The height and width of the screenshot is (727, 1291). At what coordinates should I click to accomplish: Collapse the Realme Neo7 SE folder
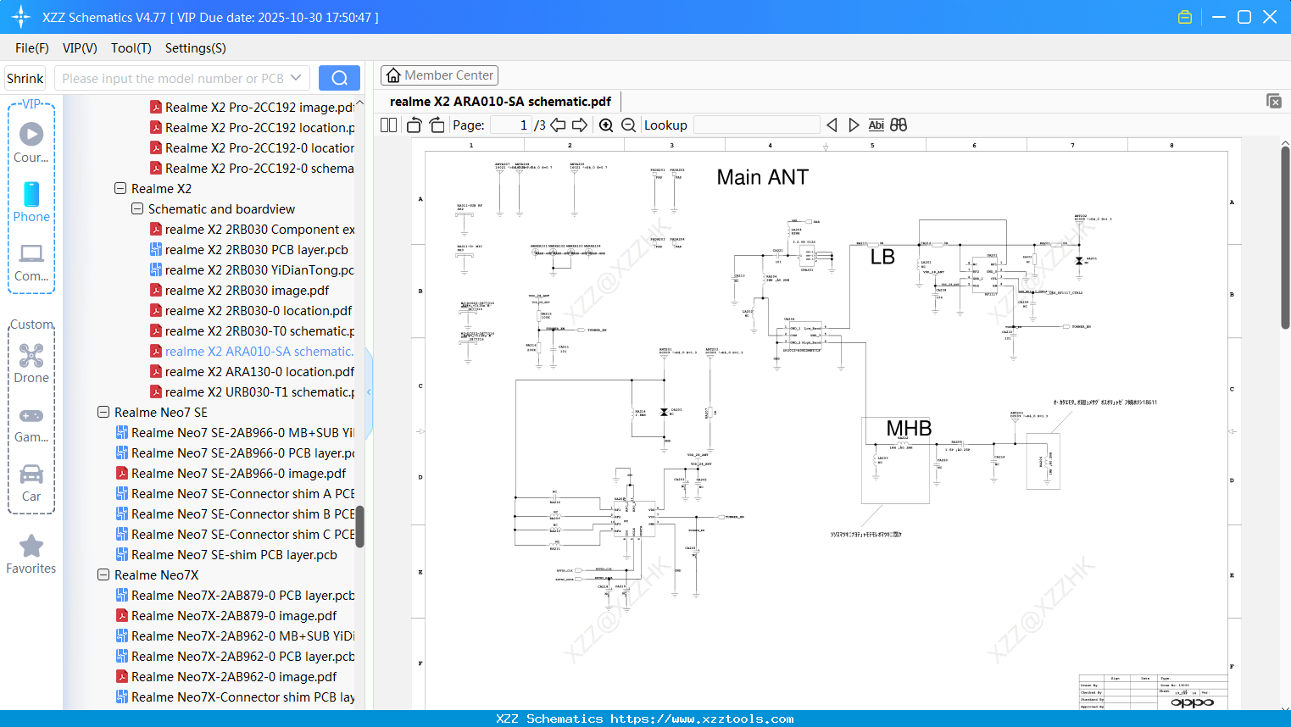tap(103, 412)
